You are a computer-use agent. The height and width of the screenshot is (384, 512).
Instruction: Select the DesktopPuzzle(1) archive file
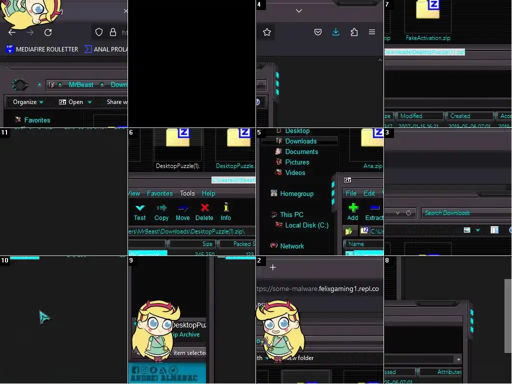click(x=177, y=149)
